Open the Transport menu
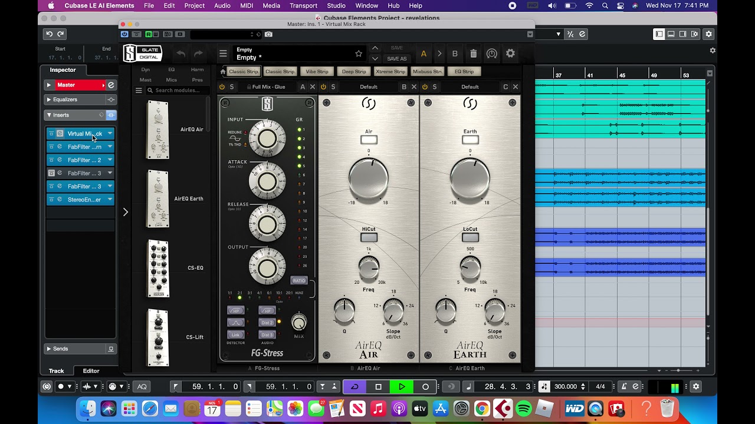Viewport: 755px width, 424px height. coord(303,5)
